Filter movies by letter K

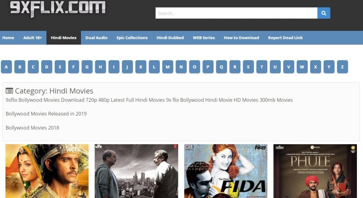click(141, 67)
